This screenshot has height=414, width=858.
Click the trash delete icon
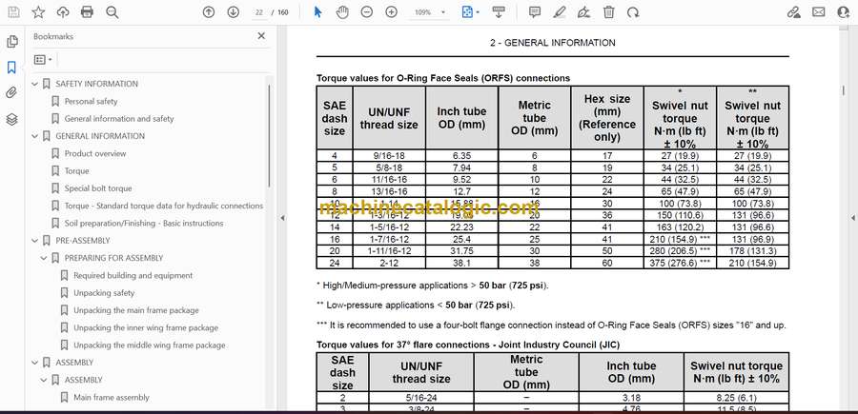click(x=608, y=12)
